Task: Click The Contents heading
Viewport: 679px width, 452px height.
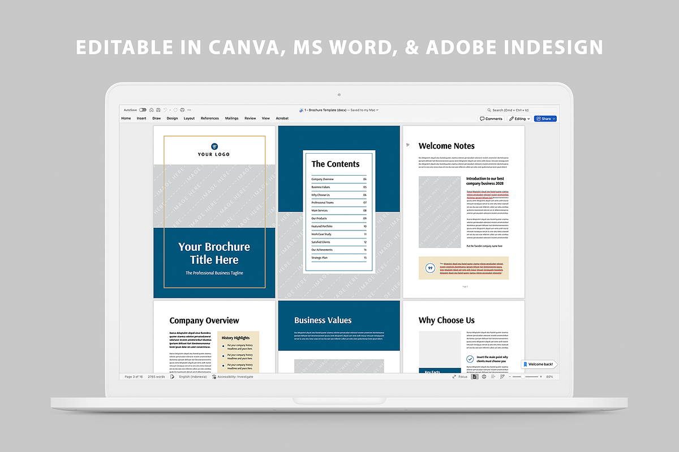Action: [335, 164]
